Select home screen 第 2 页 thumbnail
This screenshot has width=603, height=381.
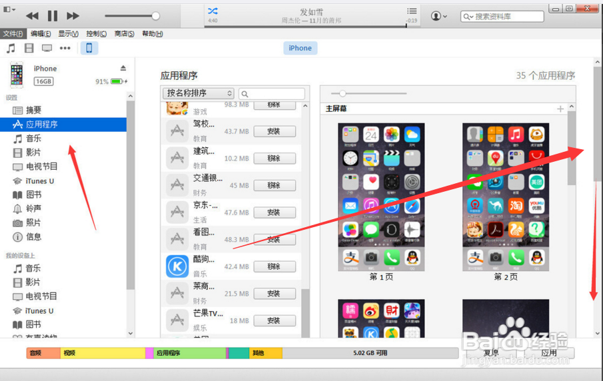pyautogui.click(x=506, y=197)
